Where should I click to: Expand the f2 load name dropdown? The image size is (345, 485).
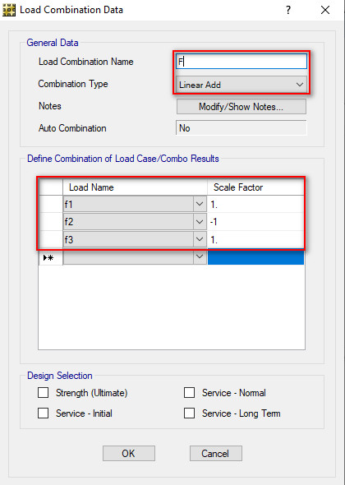[200, 222]
